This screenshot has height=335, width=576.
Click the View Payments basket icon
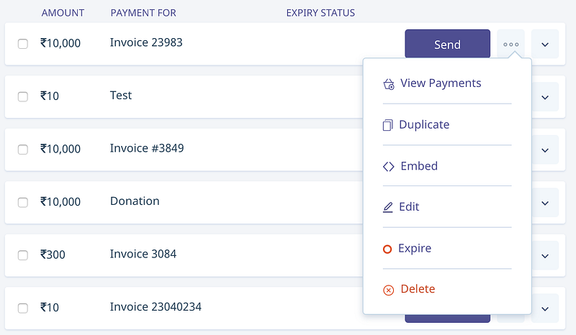(389, 84)
